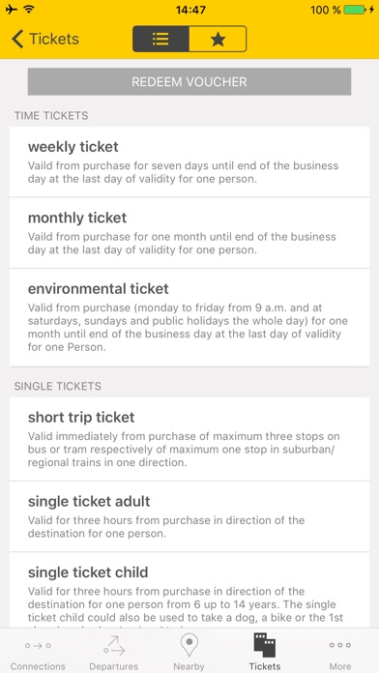Screen dimensions: 379x673
Task: Select the Tickets tab icon
Action: [x=264, y=645]
